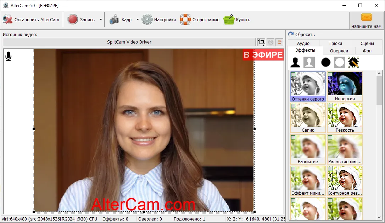Enable the Эффект мини... checkbox
The width and height of the screenshot is (385, 223).
[x=293, y=169]
